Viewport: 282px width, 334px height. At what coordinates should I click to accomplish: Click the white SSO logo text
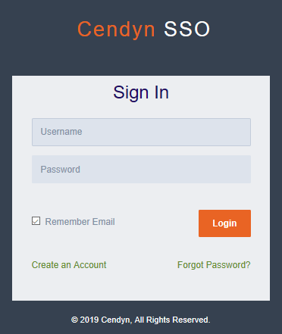[x=187, y=30]
